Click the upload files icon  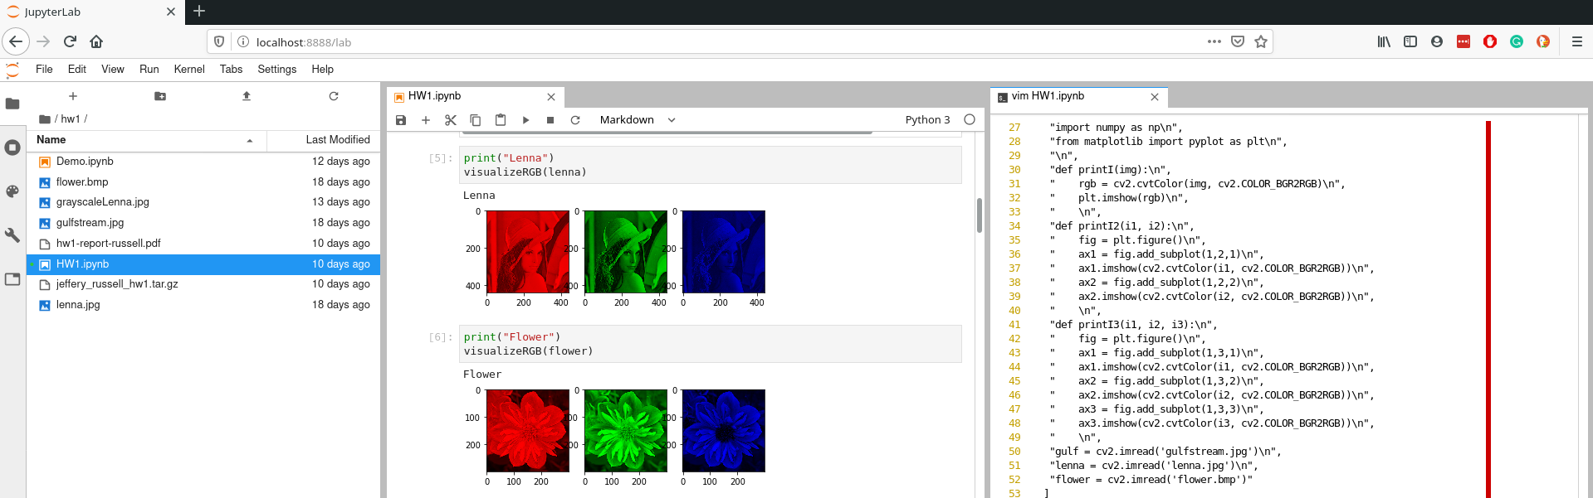(x=247, y=96)
